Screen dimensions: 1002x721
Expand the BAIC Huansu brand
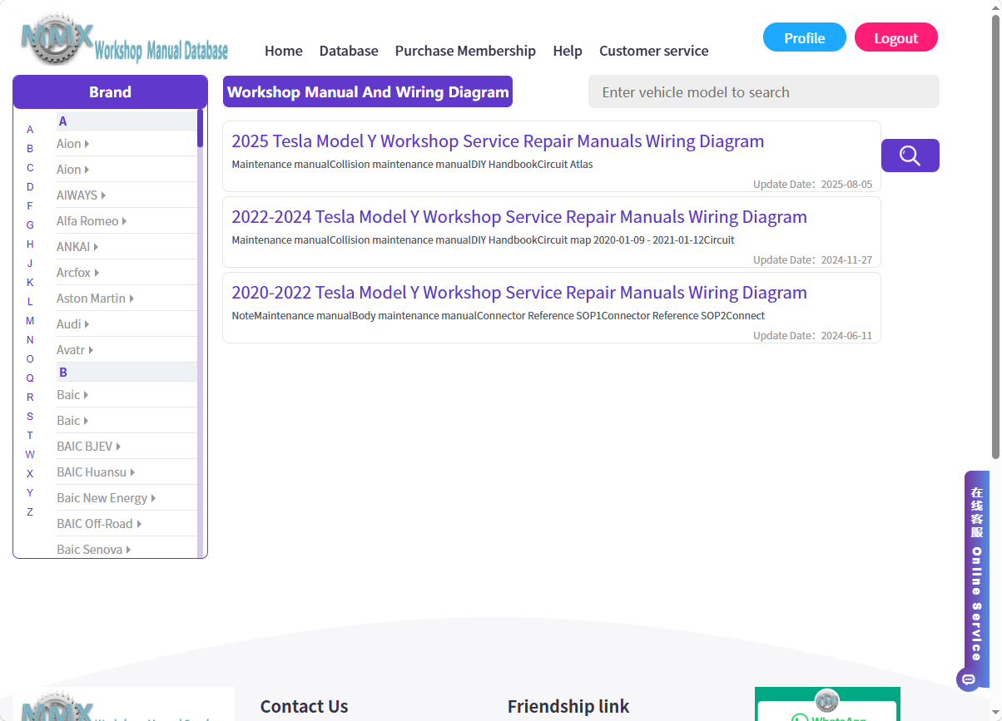click(x=96, y=472)
